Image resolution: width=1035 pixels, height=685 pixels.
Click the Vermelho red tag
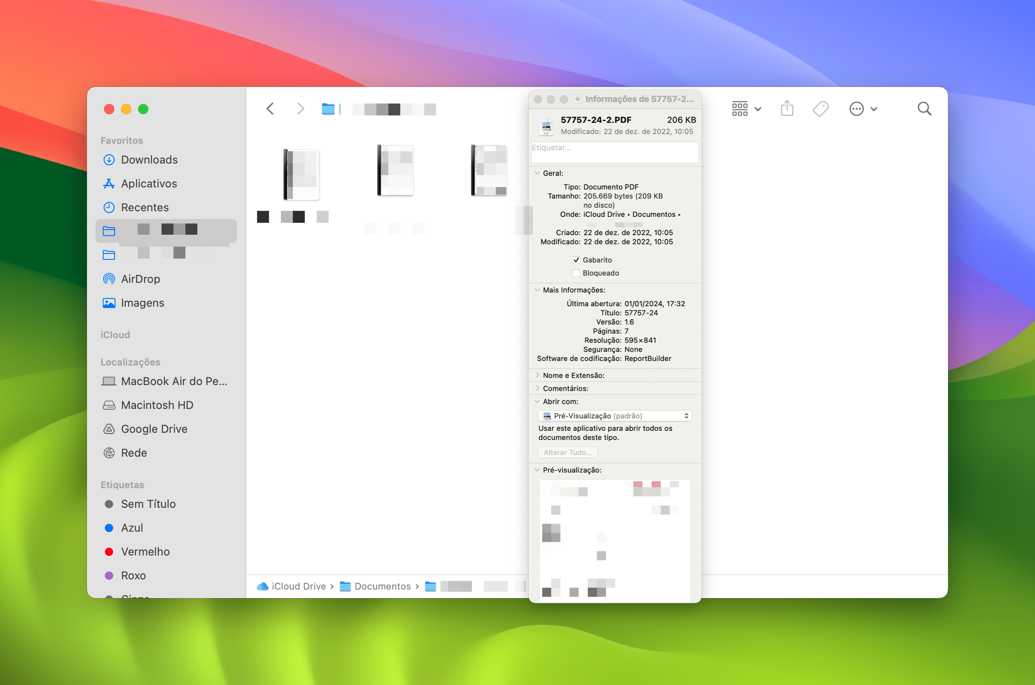tap(145, 551)
